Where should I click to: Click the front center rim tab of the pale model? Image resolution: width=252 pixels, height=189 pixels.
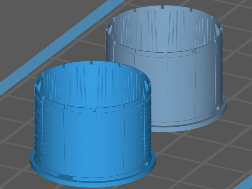point(166,54)
